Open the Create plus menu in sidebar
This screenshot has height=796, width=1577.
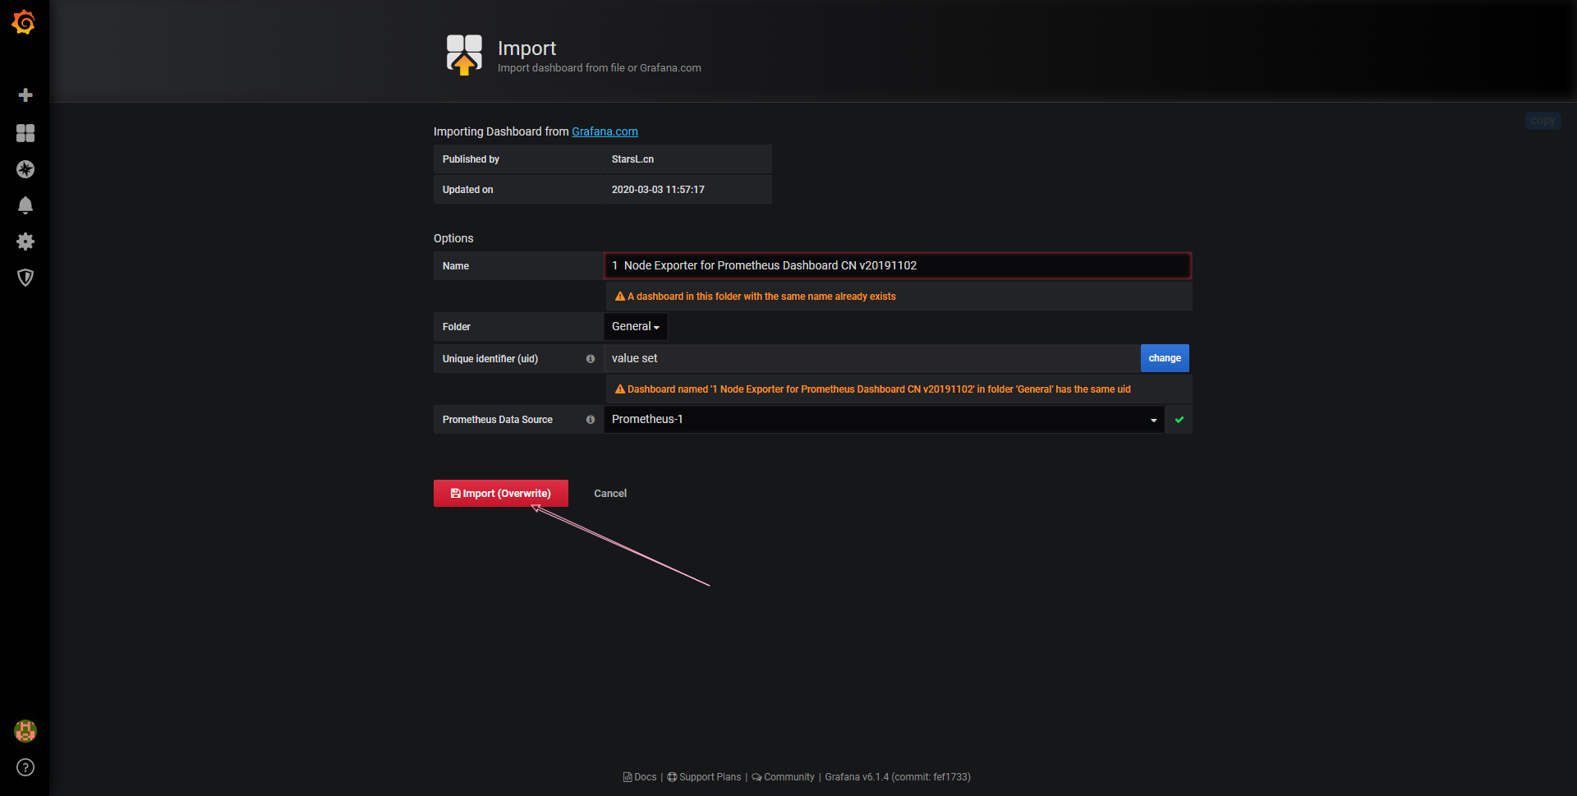tap(25, 95)
